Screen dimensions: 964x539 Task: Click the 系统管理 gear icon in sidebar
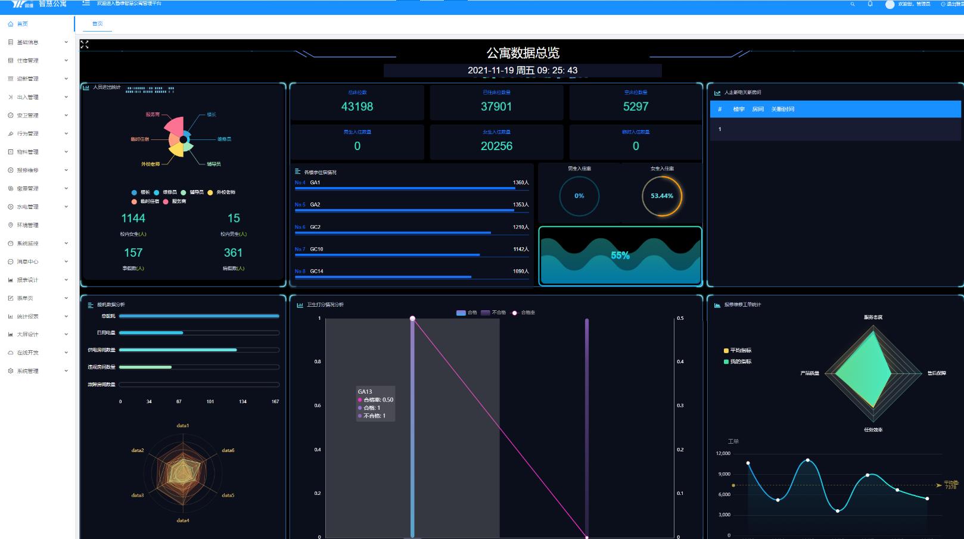point(10,371)
